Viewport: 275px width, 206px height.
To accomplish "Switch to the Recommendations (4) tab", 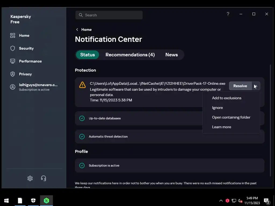I will click(x=130, y=55).
